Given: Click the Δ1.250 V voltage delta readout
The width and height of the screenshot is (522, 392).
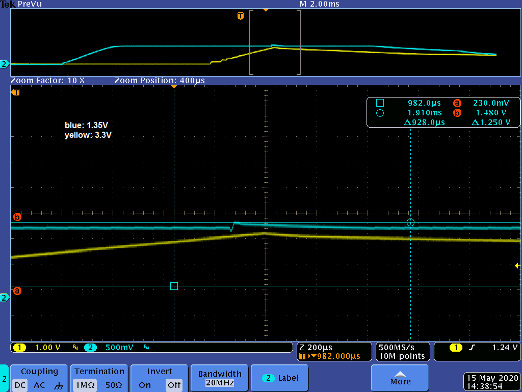Looking at the screenshot, I should (491, 122).
